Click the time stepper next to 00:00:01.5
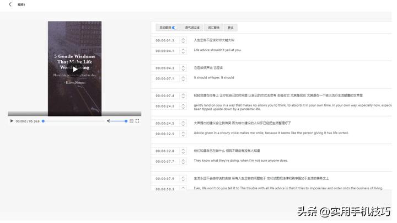 point(183,40)
